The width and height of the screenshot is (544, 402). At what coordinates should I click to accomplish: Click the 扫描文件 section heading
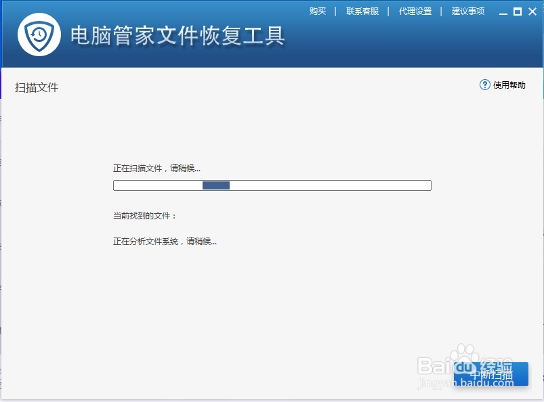pos(37,87)
